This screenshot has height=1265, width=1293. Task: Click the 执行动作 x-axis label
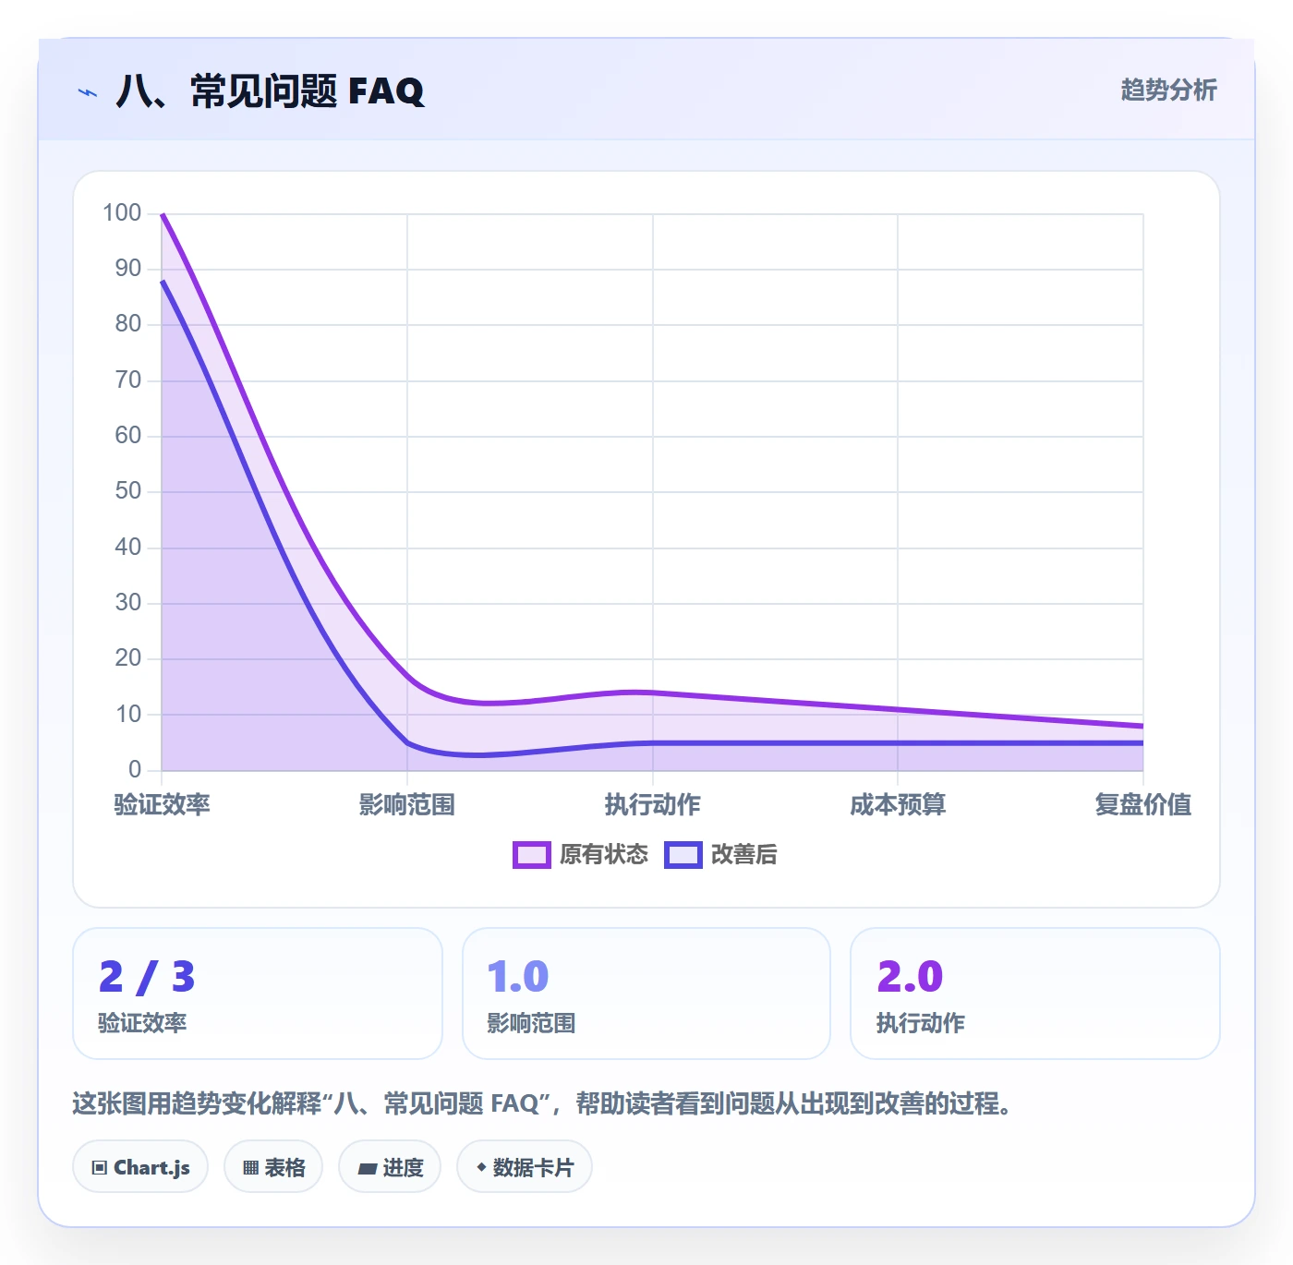pyautogui.click(x=653, y=805)
